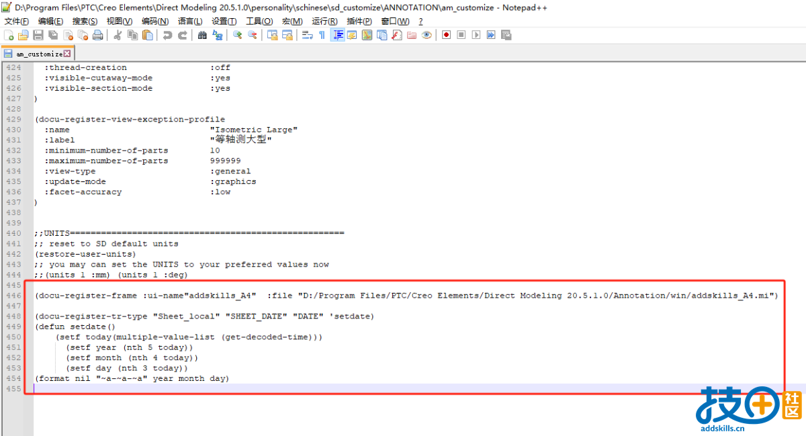This screenshot has width=806, height=436.
Task: Start macro recording with the red dot
Action: pyautogui.click(x=446, y=35)
